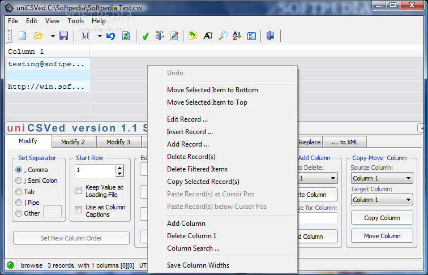Click the Column 1 header
This screenshot has width=428, height=275.
(x=47, y=51)
